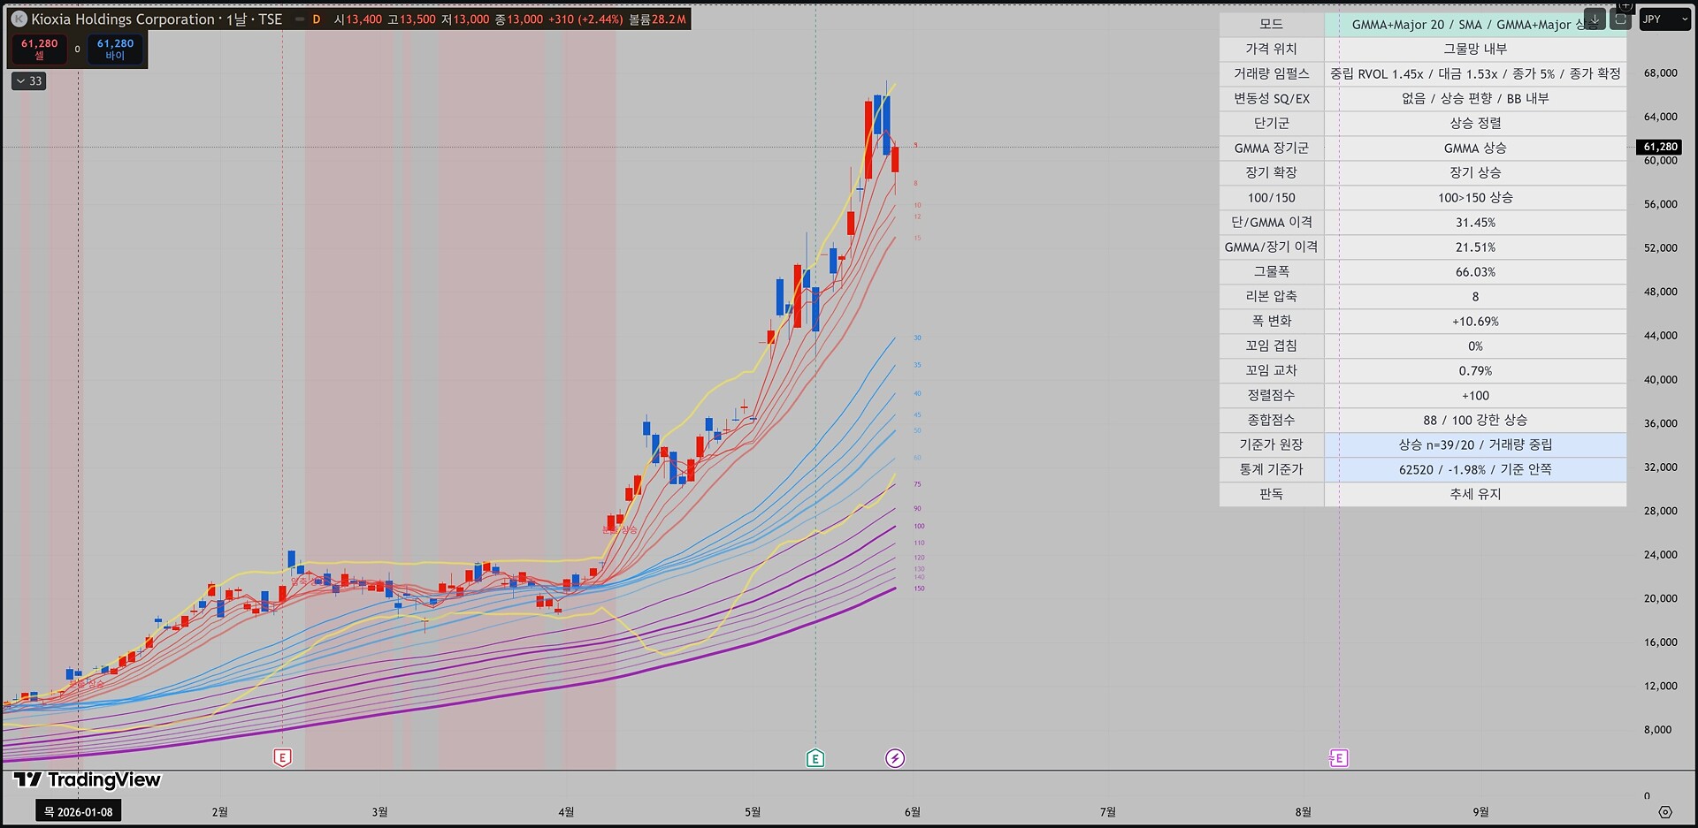Click the Kioxia symbol logo icon
Screen dimensions: 1698x828
pyautogui.click(x=19, y=19)
